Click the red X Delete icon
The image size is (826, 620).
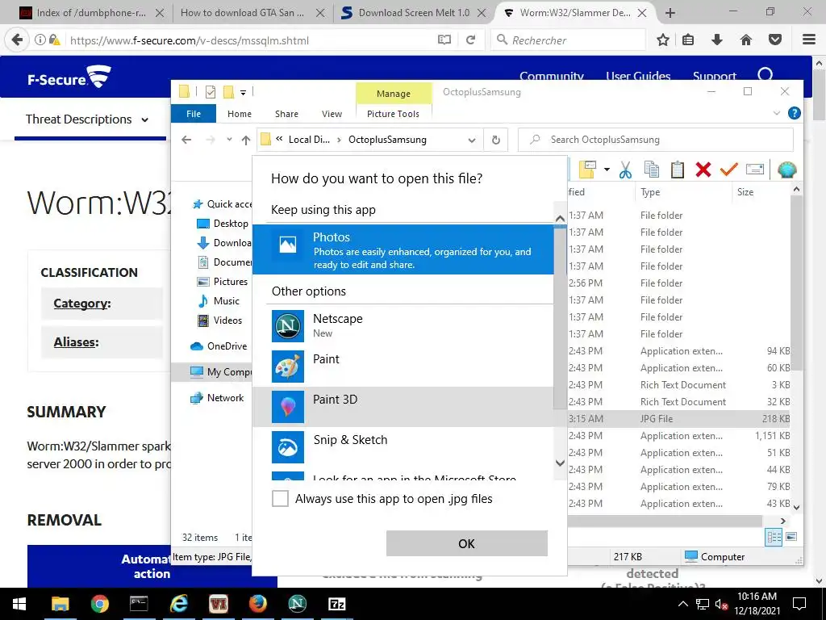703,170
